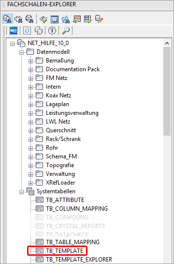Click the database edit pencil icon
This screenshot has width=174, height=264.
[x=99, y=19]
